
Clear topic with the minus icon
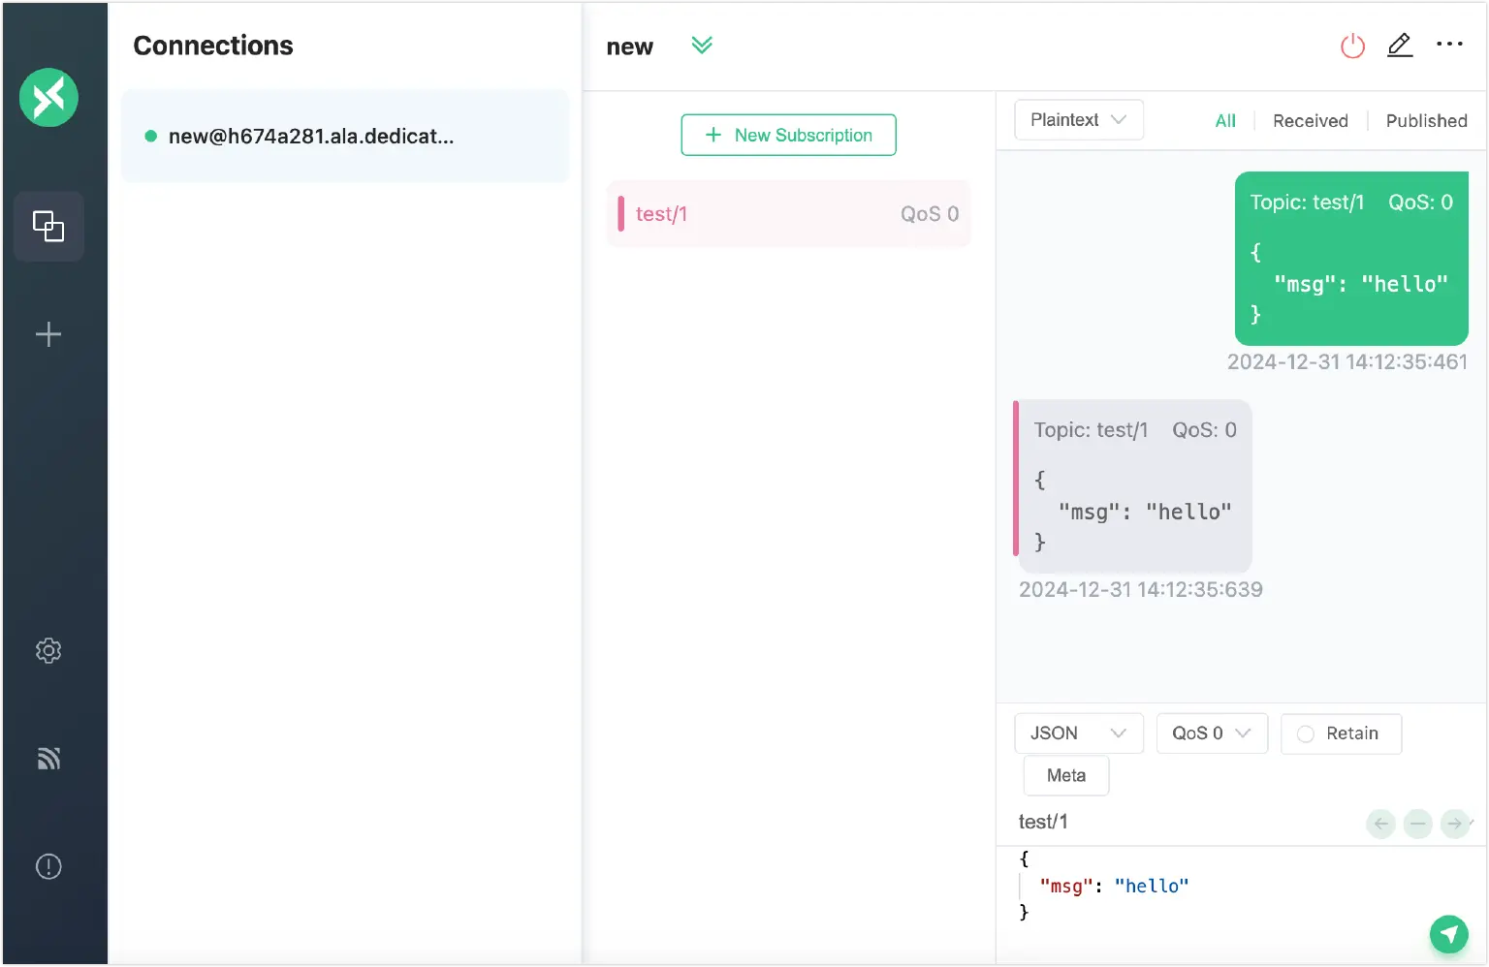pos(1417,824)
